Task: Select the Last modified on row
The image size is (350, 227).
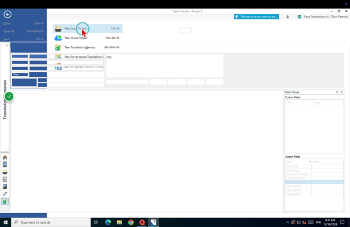Action: tap(314, 182)
